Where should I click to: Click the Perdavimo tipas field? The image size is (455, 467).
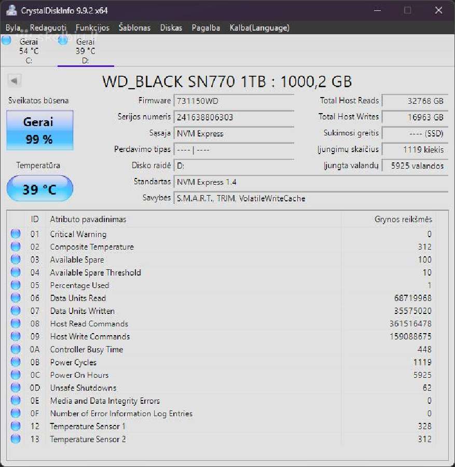pos(234,149)
